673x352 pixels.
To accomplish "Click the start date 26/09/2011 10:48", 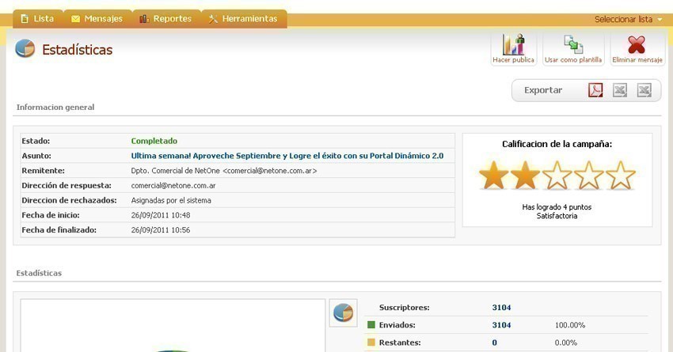I will pyautogui.click(x=161, y=215).
